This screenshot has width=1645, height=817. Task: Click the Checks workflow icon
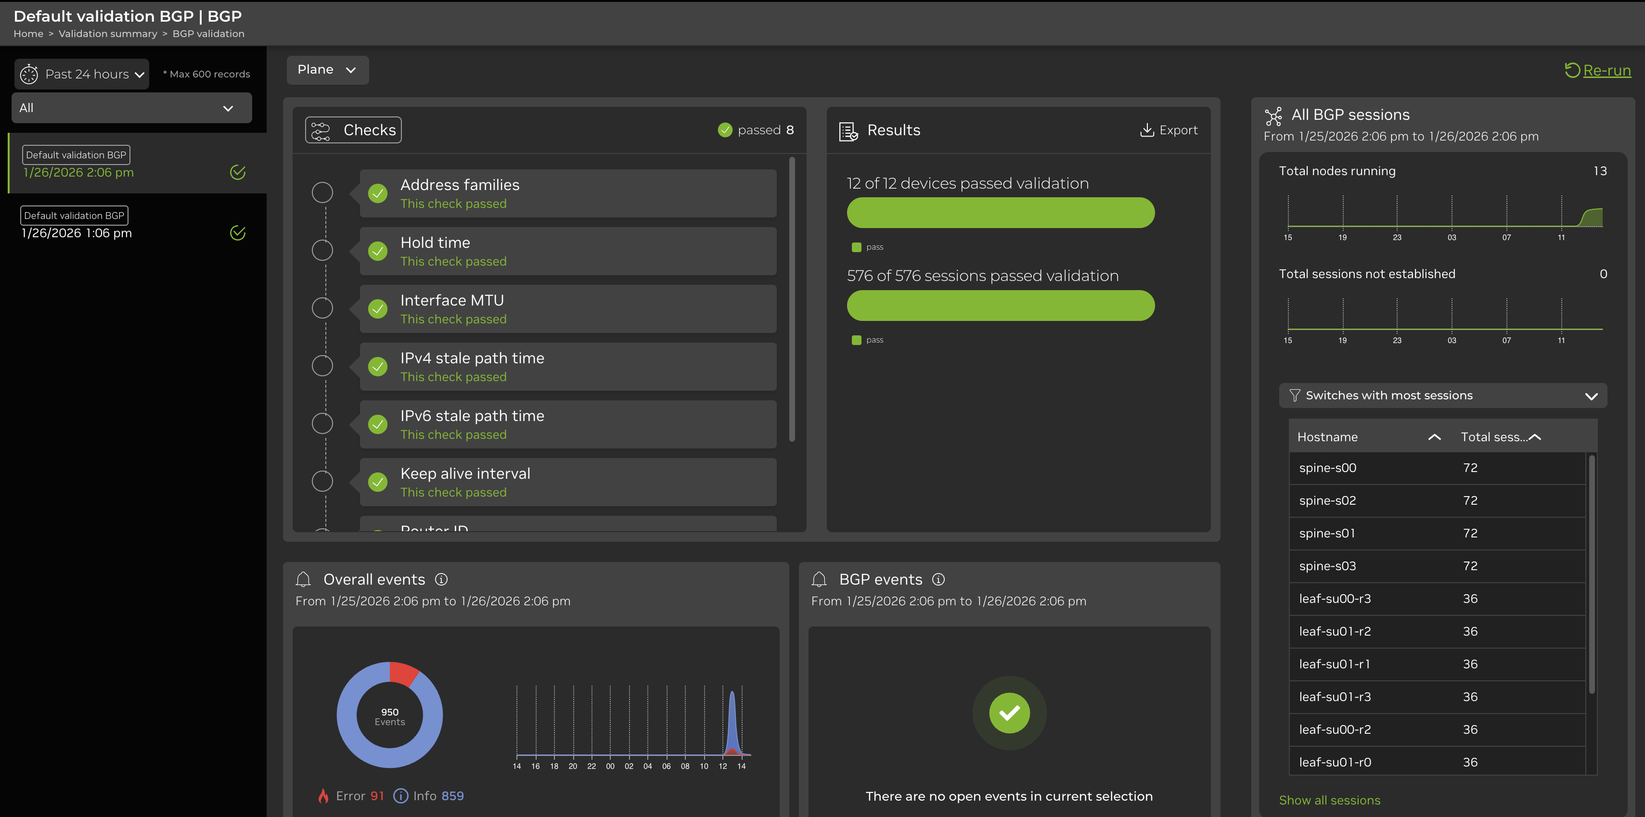pyautogui.click(x=321, y=130)
